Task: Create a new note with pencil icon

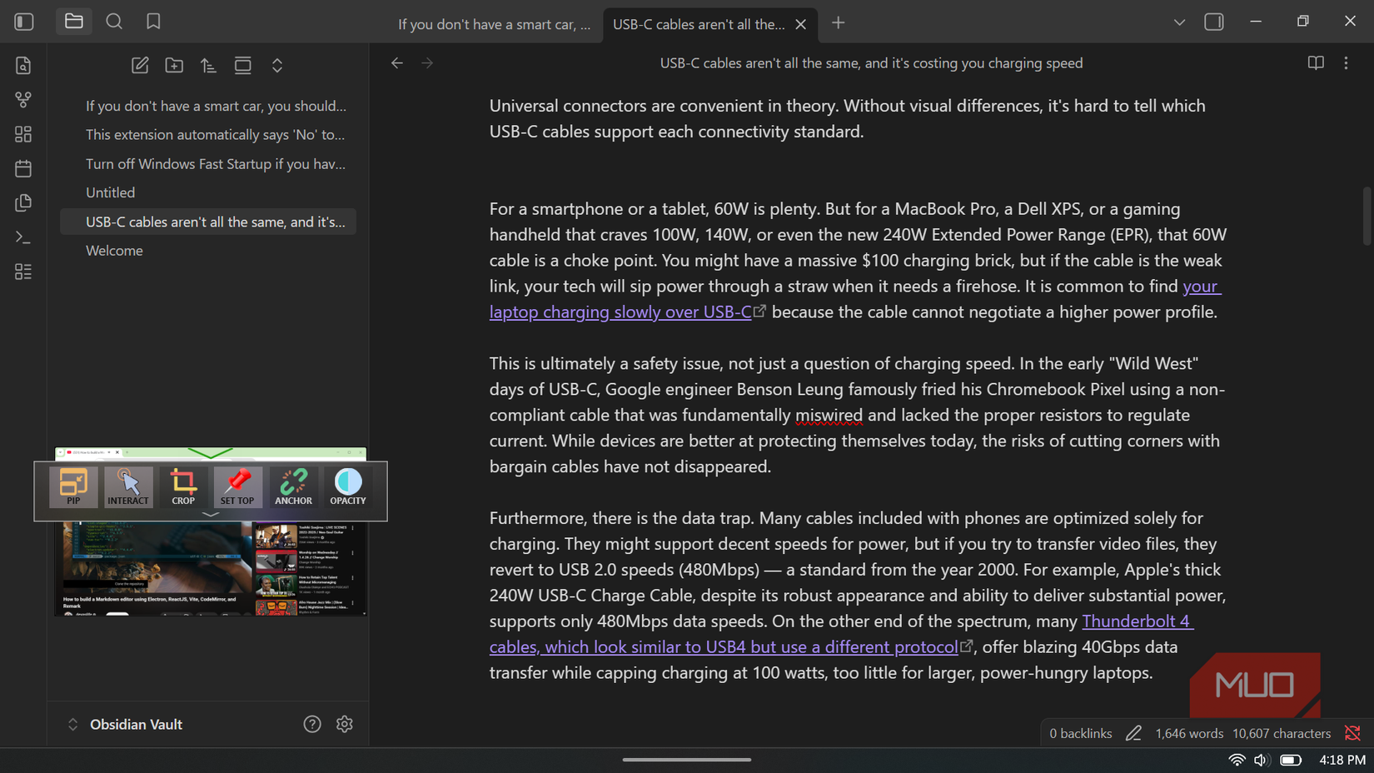Action: (x=140, y=66)
